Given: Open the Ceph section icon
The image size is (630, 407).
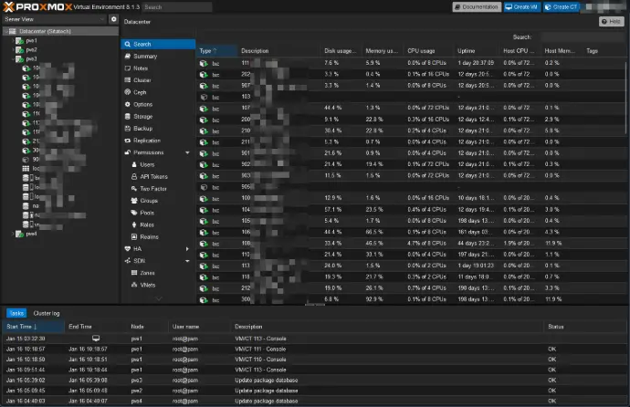Looking at the screenshot, I should (125, 92).
